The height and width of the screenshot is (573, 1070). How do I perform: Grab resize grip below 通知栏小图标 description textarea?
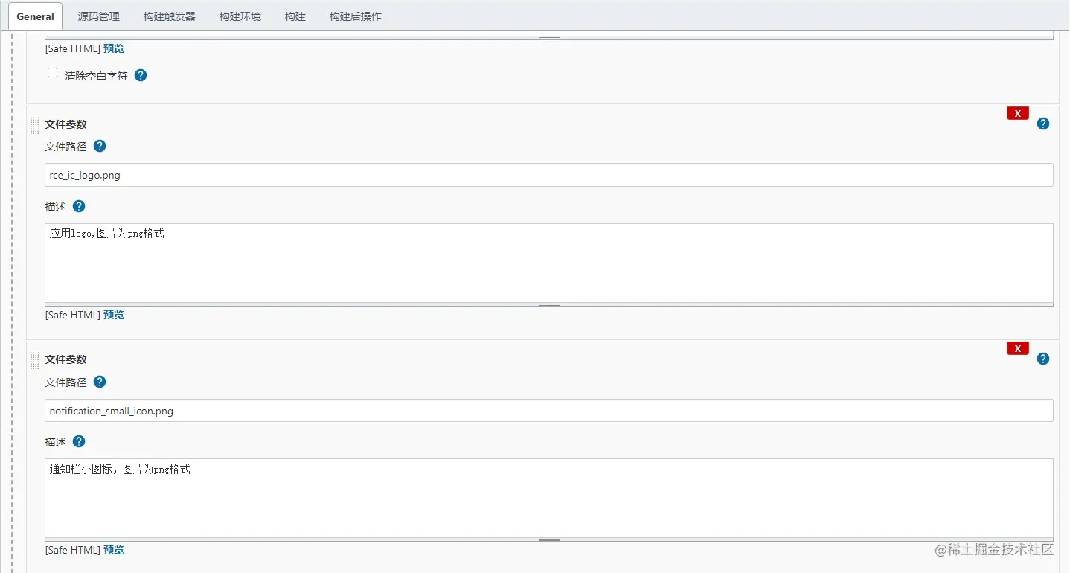(x=549, y=540)
